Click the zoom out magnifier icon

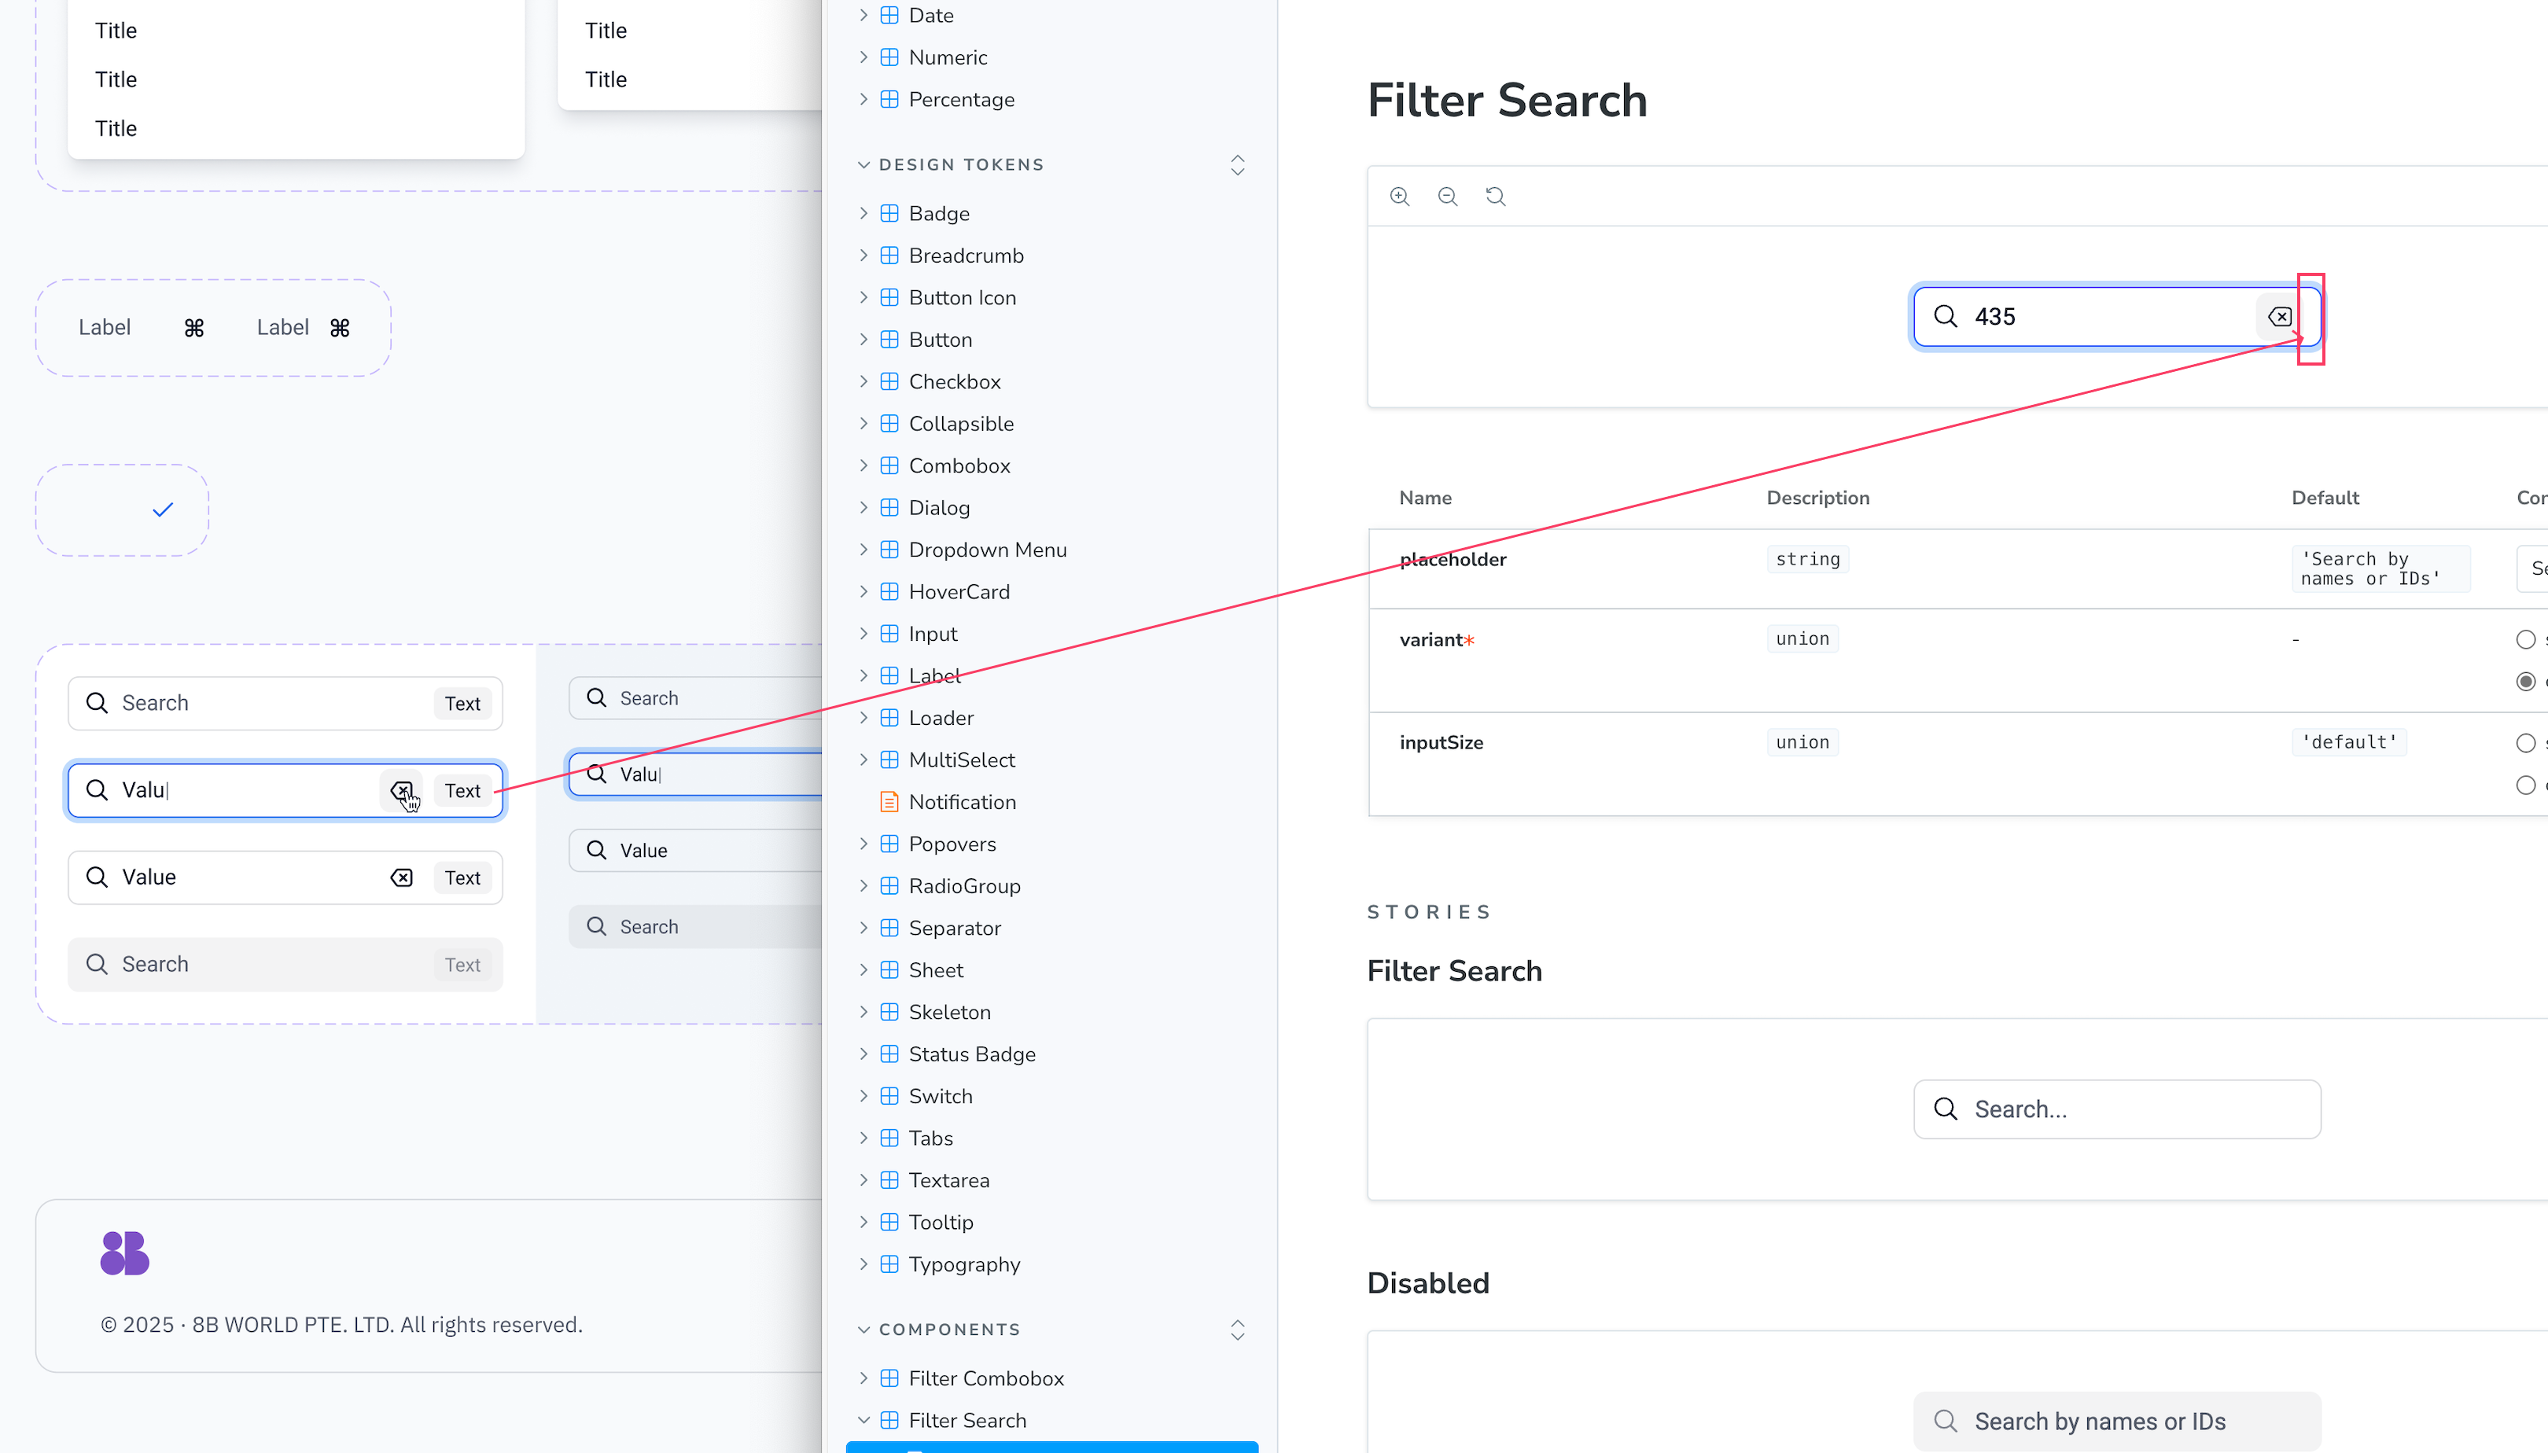tap(1447, 197)
